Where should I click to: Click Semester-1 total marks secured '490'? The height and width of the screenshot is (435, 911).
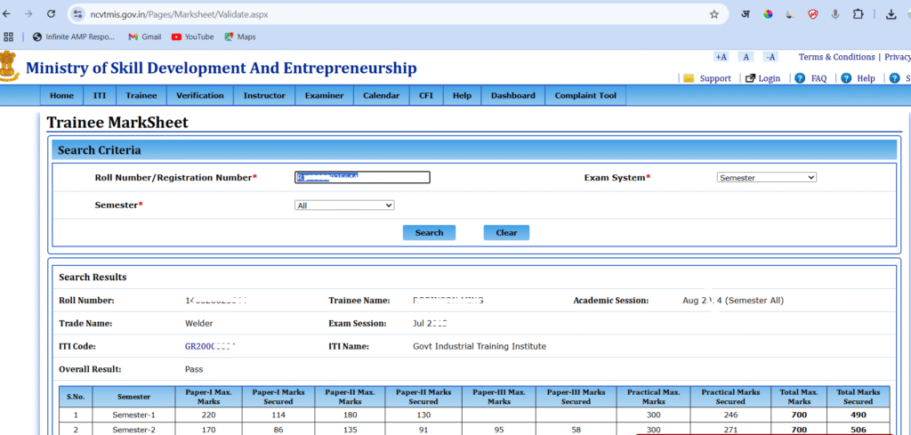pos(859,415)
